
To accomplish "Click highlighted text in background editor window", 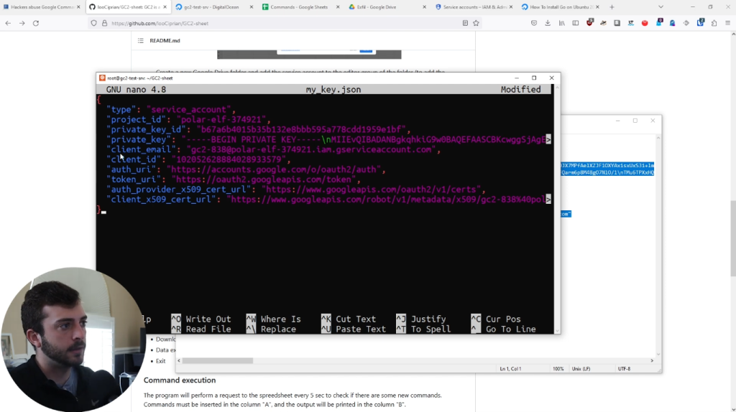I will (607, 169).
